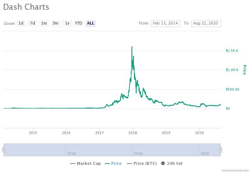The width and height of the screenshot is (252, 173).
Task: Click the $500.00 price axis label
Action: coord(232,89)
